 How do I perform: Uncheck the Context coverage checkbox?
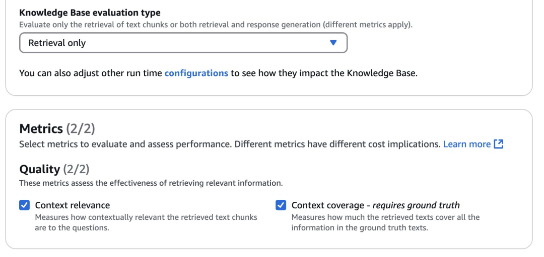[281, 205]
